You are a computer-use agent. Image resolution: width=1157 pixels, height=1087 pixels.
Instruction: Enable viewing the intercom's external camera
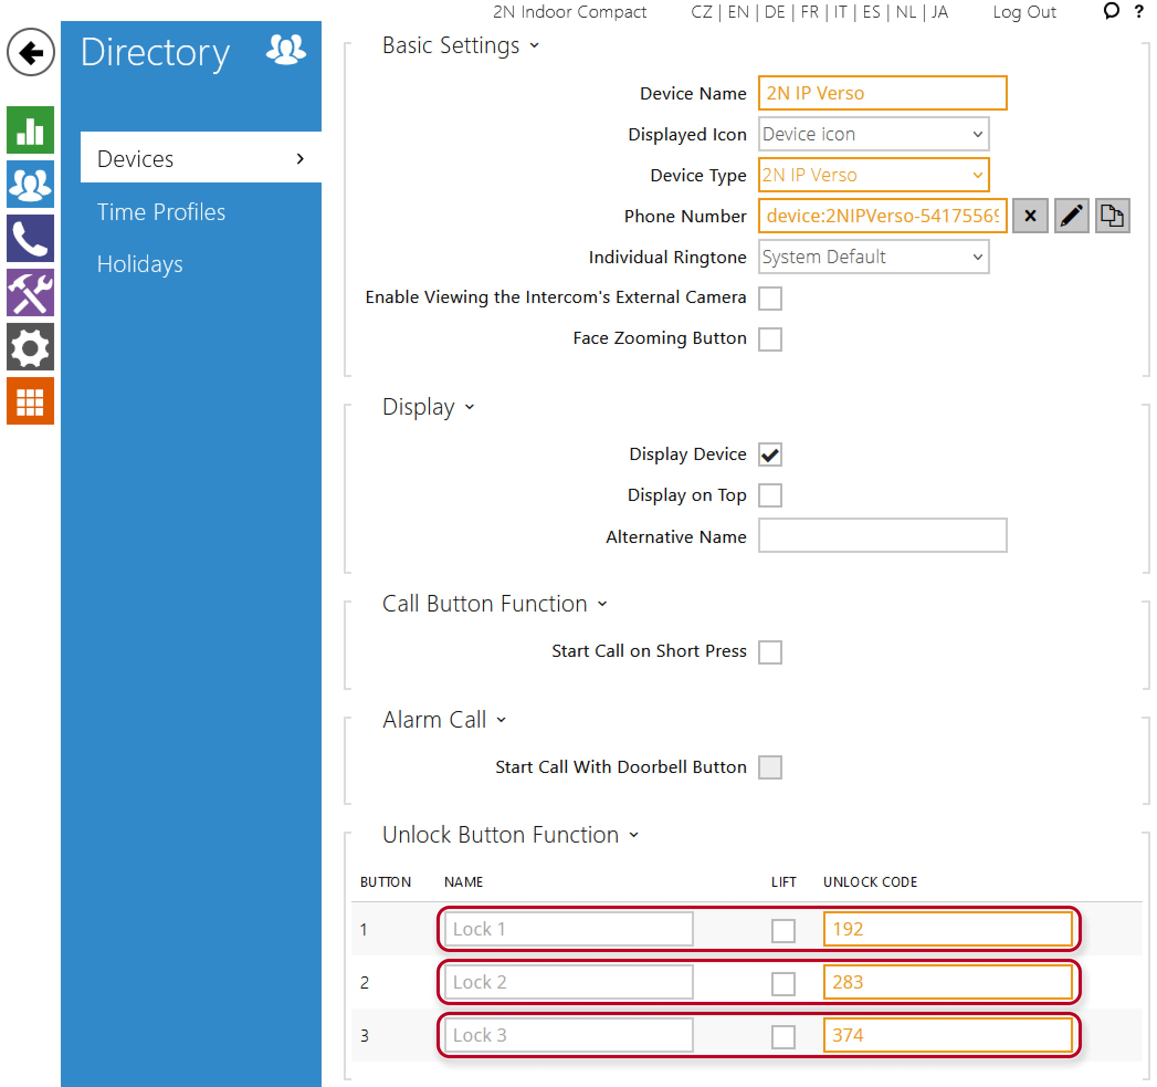point(771,298)
